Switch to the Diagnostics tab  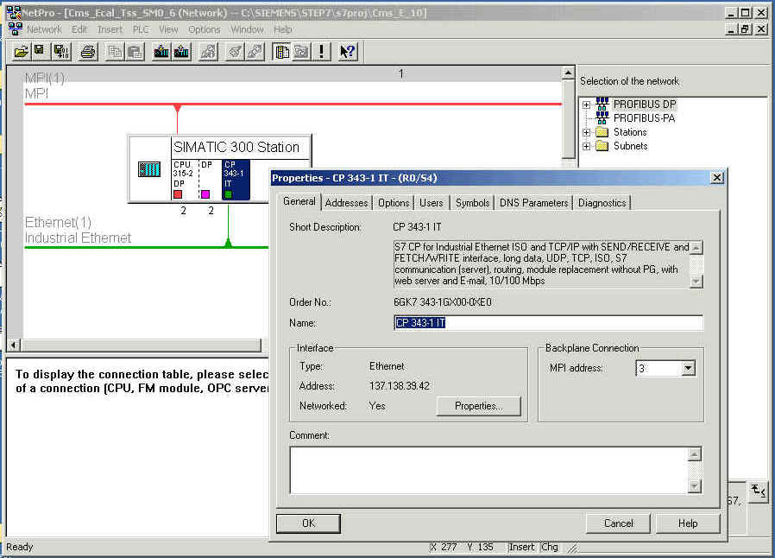point(602,203)
